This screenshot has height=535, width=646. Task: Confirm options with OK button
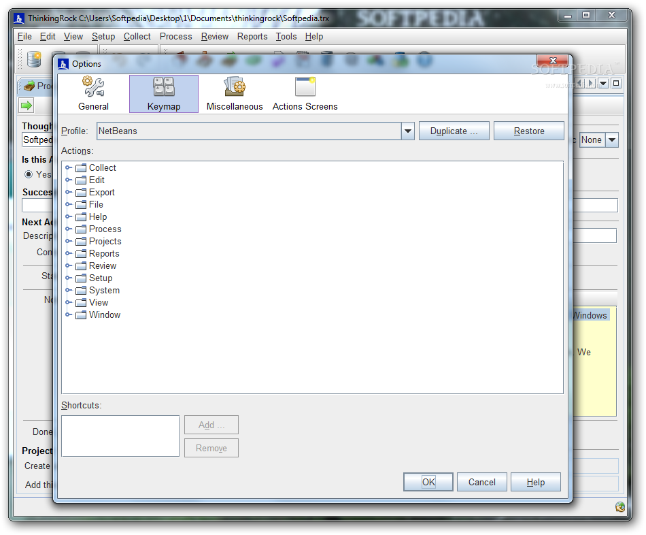(x=428, y=482)
